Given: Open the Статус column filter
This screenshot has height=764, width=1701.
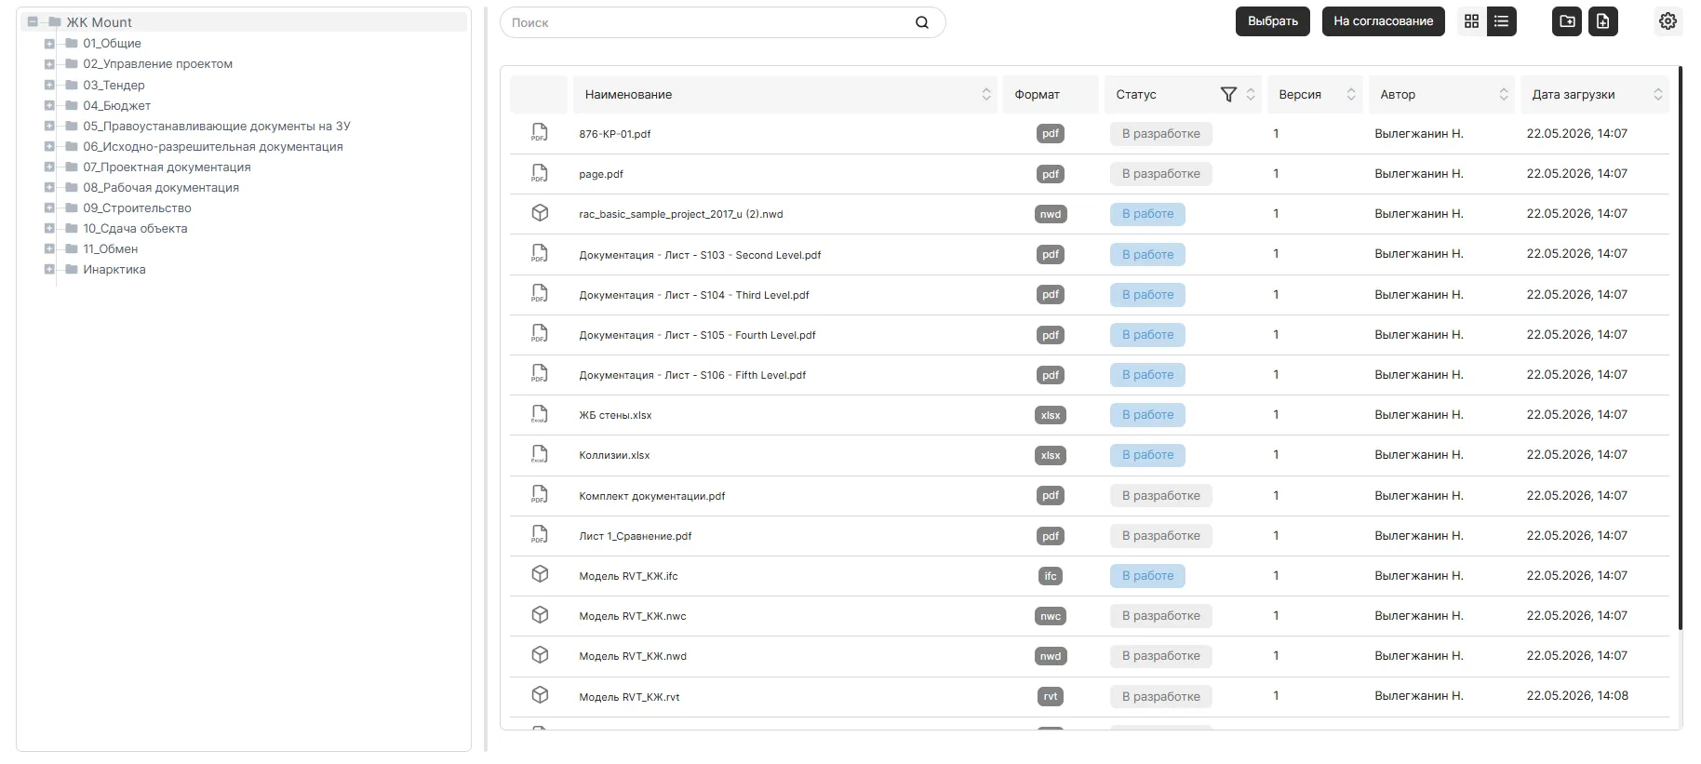Looking at the screenshot, I should (1228, 94).
